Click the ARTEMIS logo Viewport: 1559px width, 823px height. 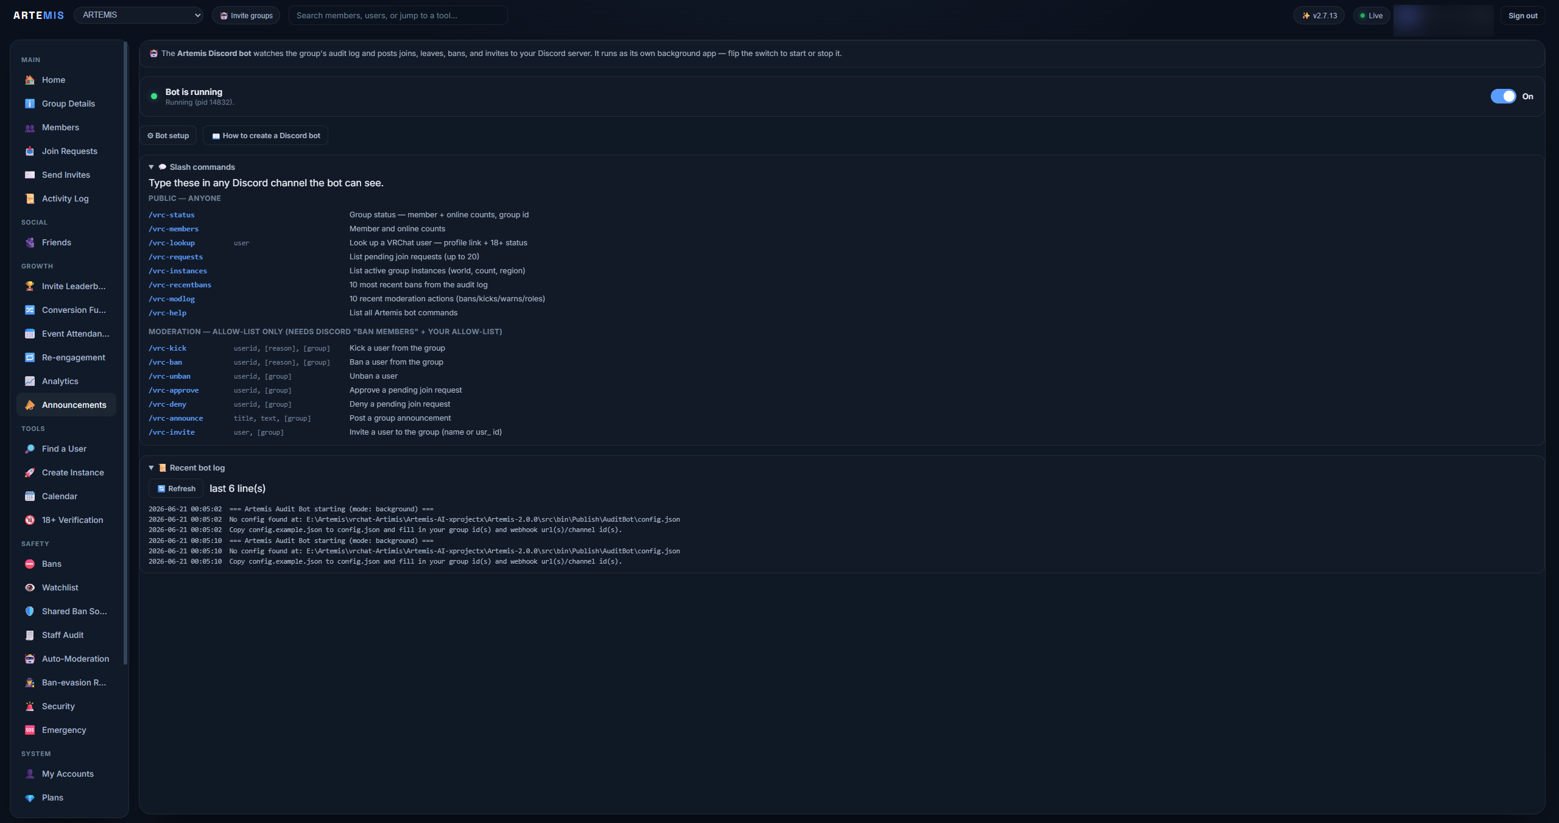[38, 15]
